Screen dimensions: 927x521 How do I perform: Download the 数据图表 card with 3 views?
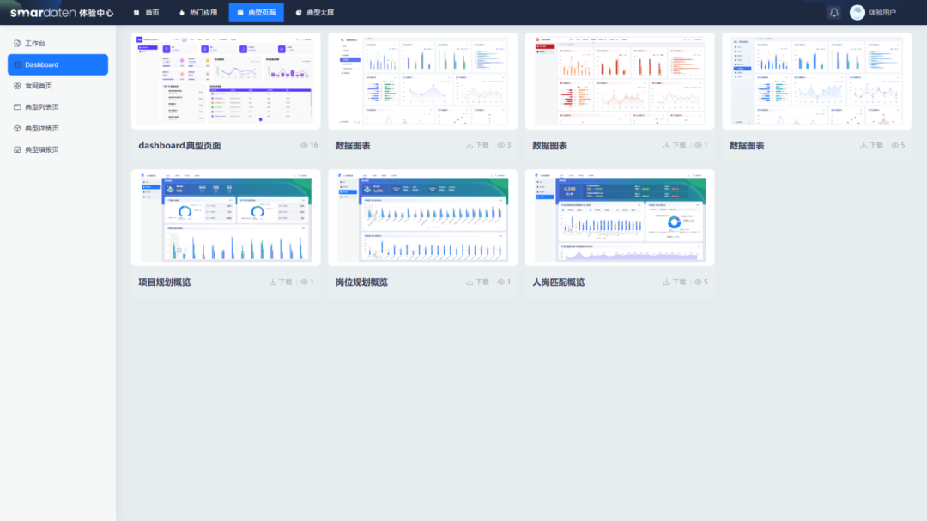point(478,145)
